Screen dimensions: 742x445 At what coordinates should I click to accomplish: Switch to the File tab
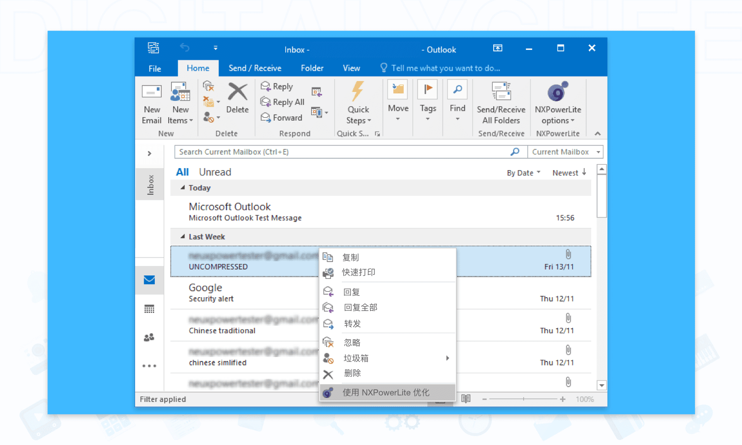click(155, 69)
